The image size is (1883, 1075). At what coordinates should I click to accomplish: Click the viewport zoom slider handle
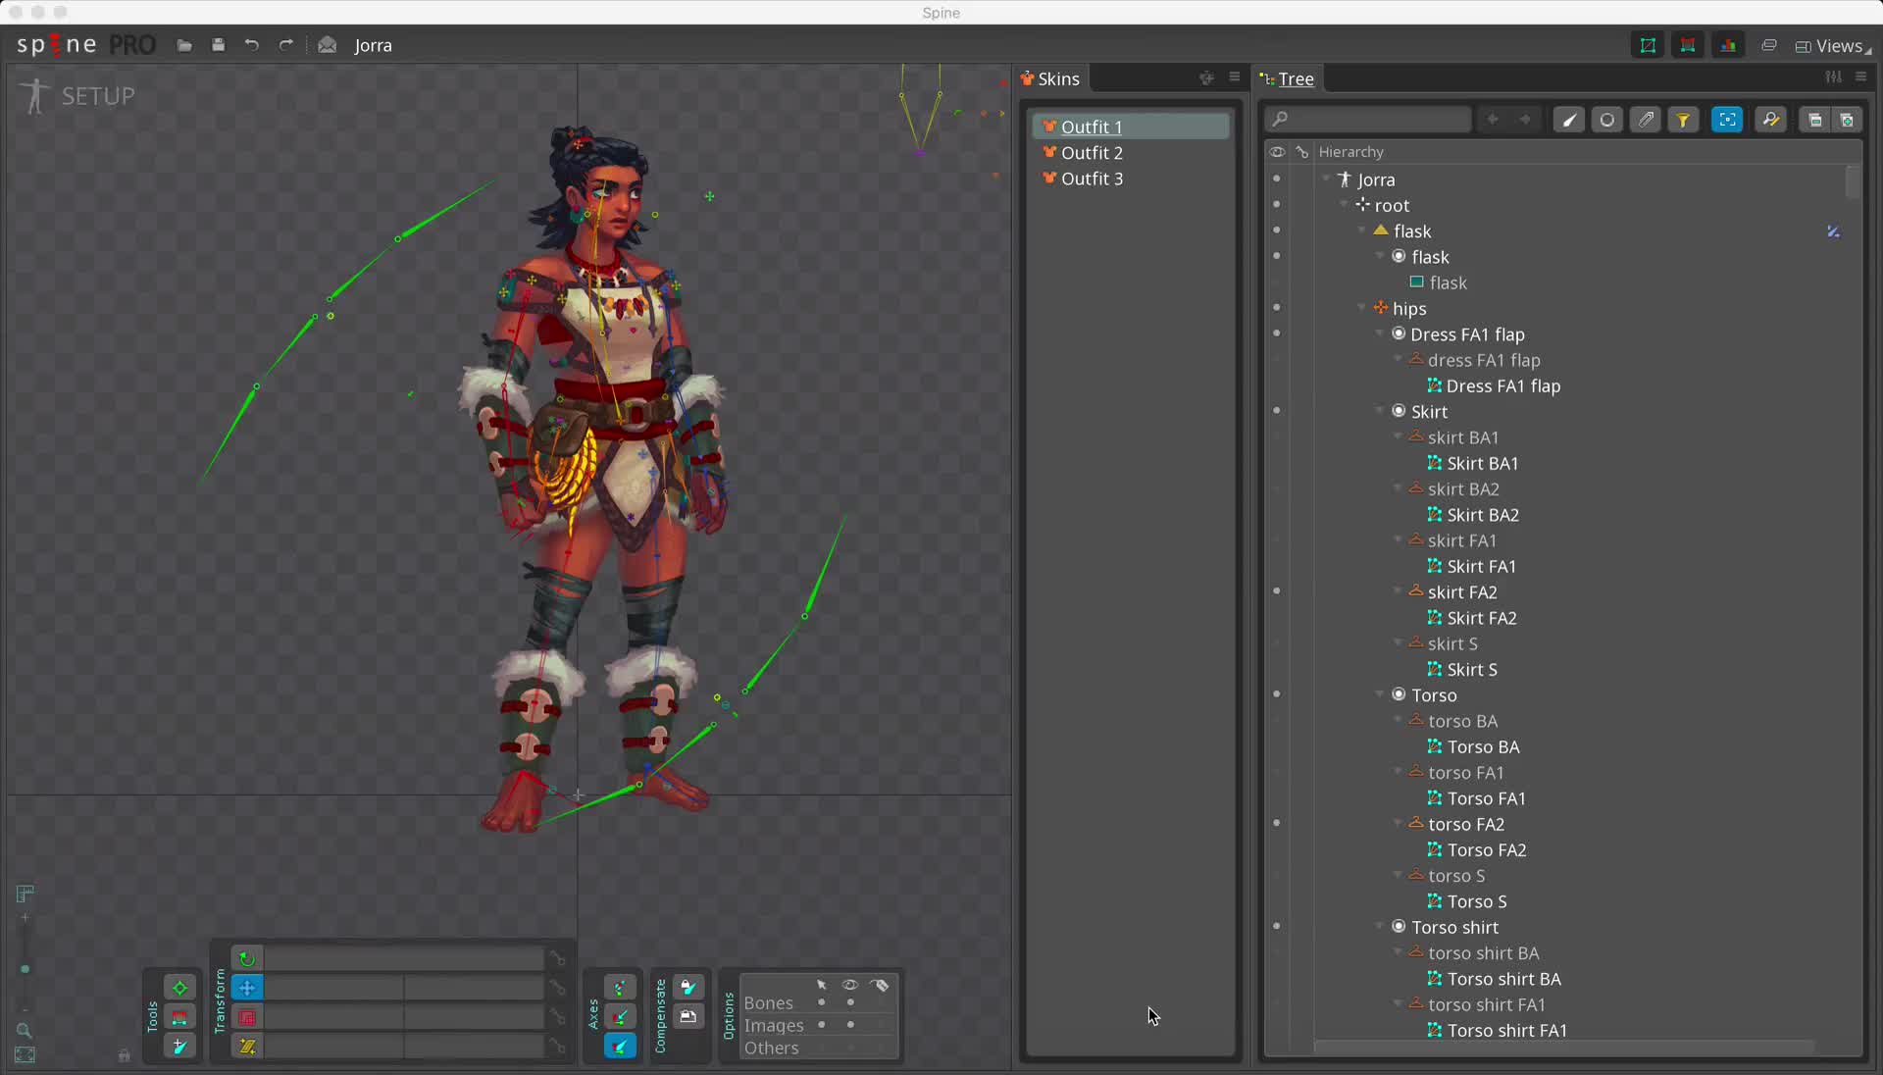coord(25,970)
